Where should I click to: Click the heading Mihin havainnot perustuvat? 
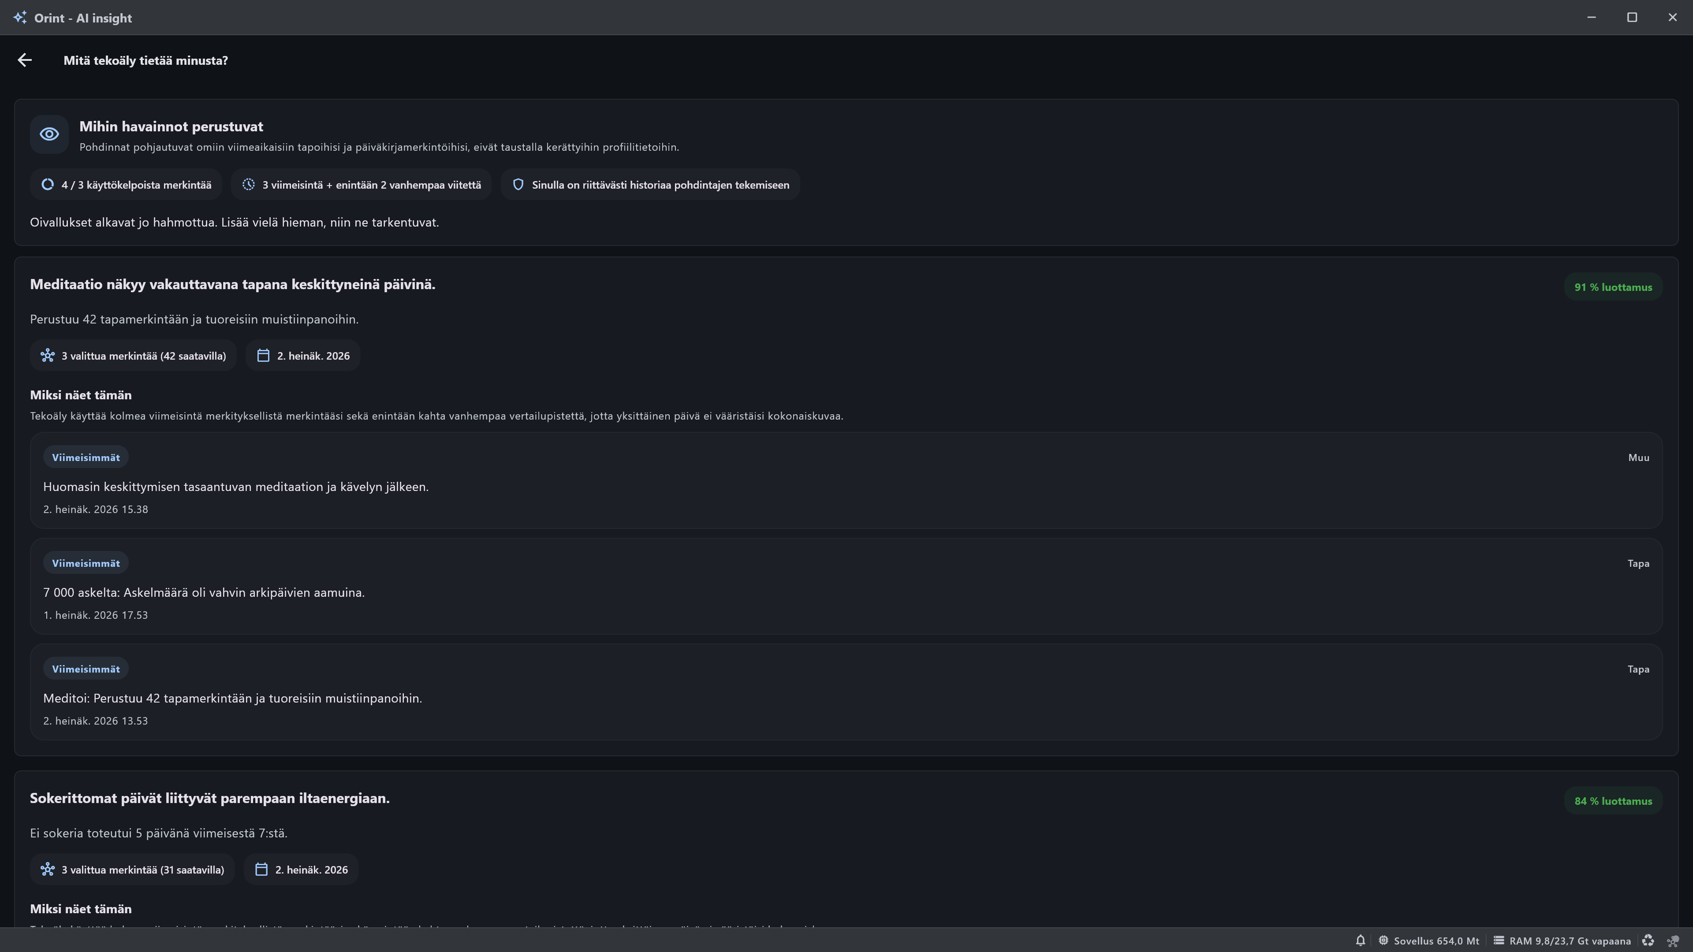(172, 126)
